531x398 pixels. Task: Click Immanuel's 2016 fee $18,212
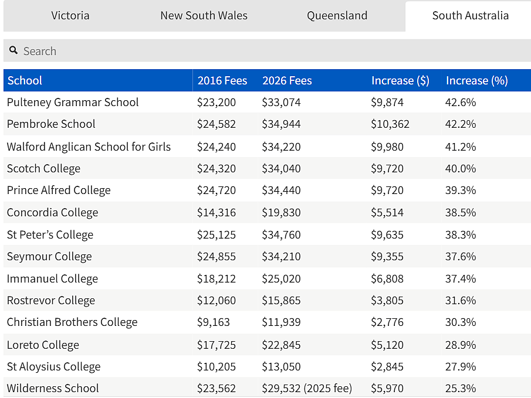tap(217, 279)
